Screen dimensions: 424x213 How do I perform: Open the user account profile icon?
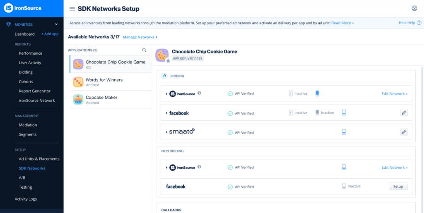(x=414, y=8)
